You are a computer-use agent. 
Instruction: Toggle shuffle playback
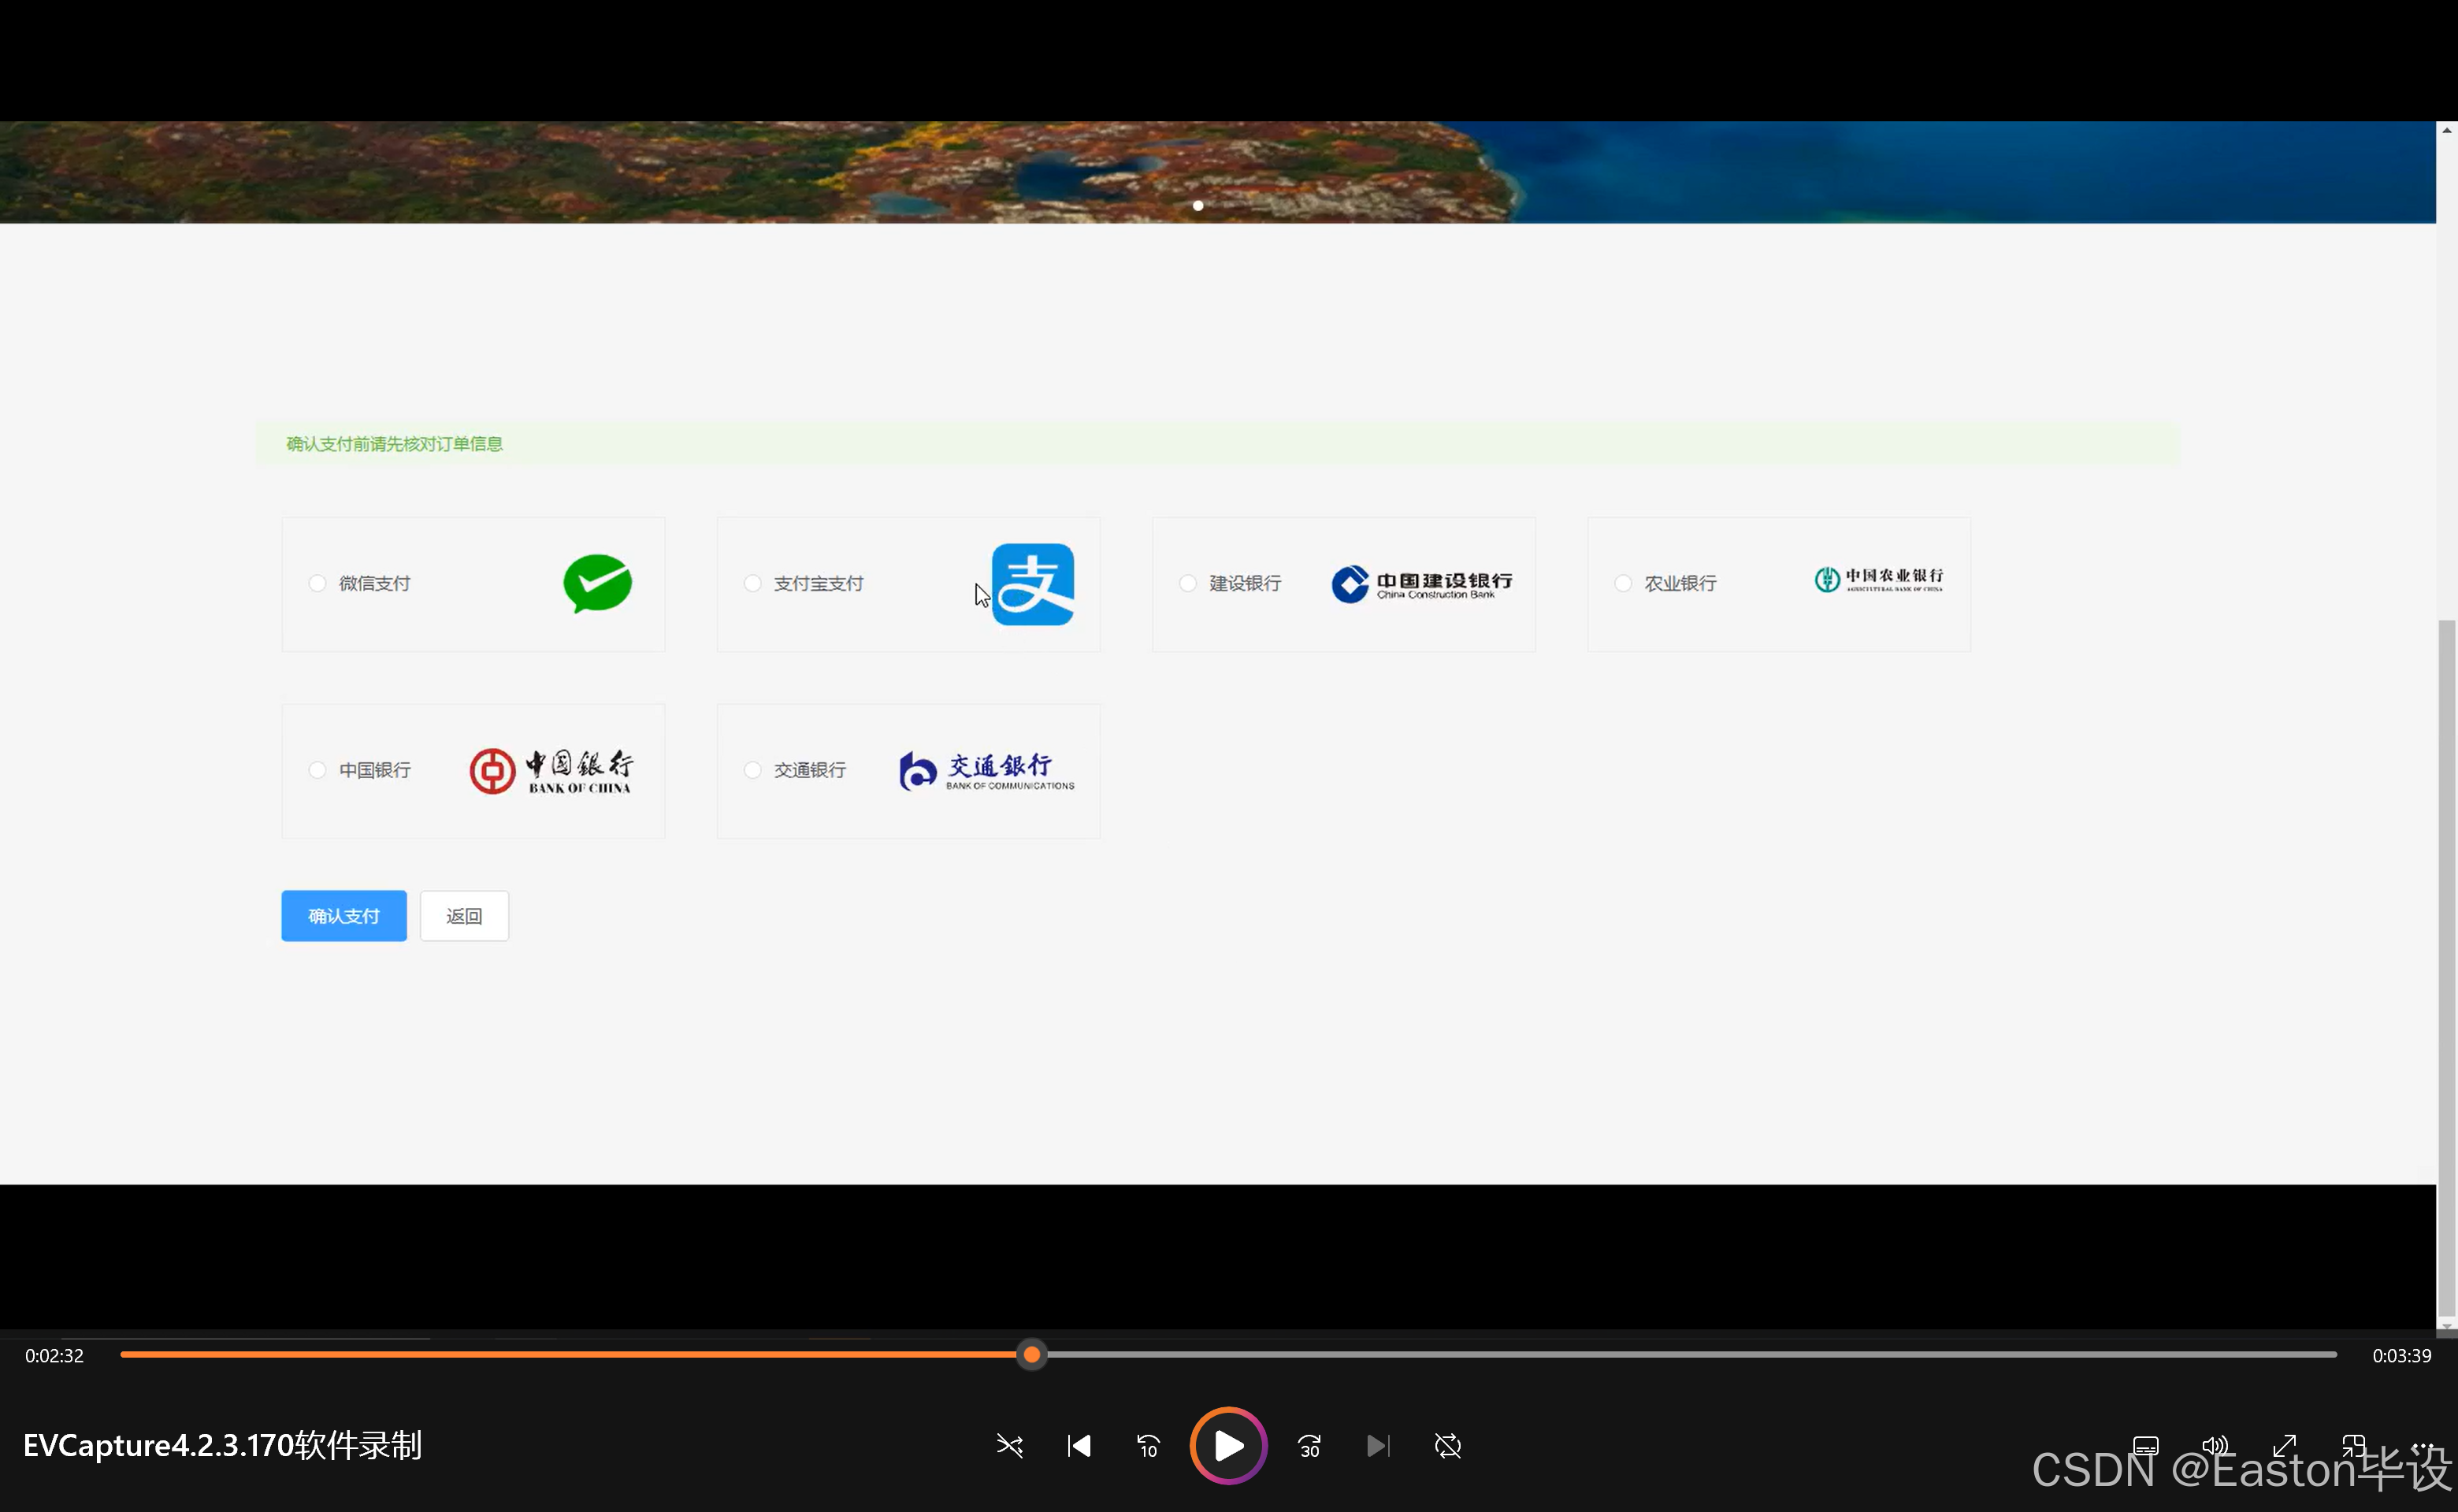click(1009, 1446)
